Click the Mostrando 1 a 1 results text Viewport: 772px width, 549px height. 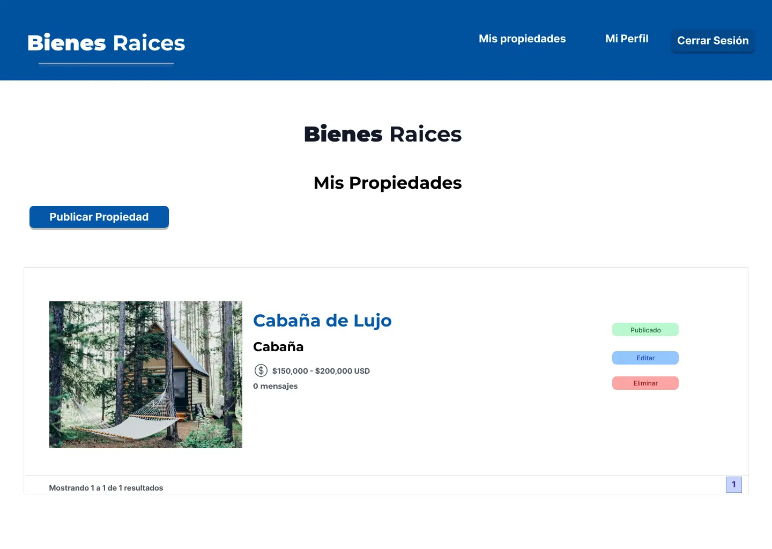106,487
